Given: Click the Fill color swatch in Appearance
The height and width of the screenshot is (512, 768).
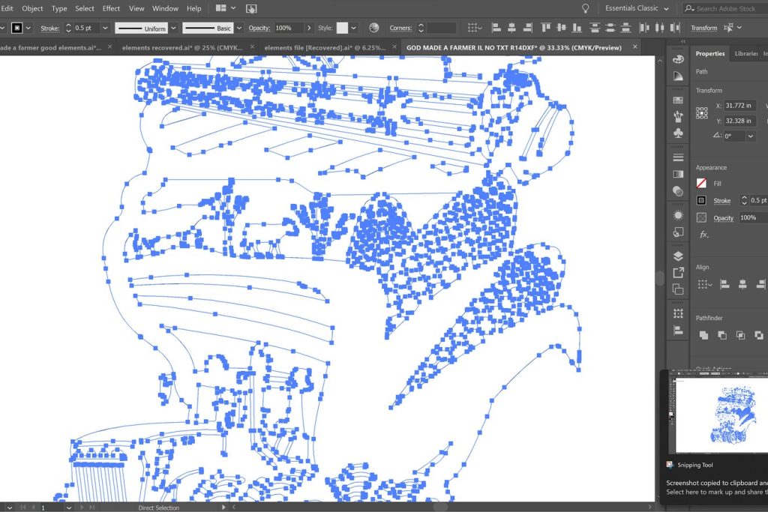Looking at the screenshot, I should (701, 183).
